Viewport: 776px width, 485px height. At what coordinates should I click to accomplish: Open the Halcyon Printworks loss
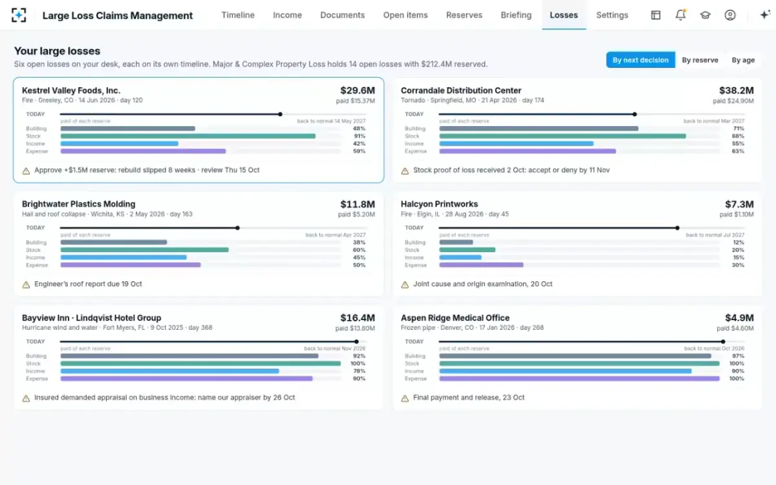coord(577,244)
